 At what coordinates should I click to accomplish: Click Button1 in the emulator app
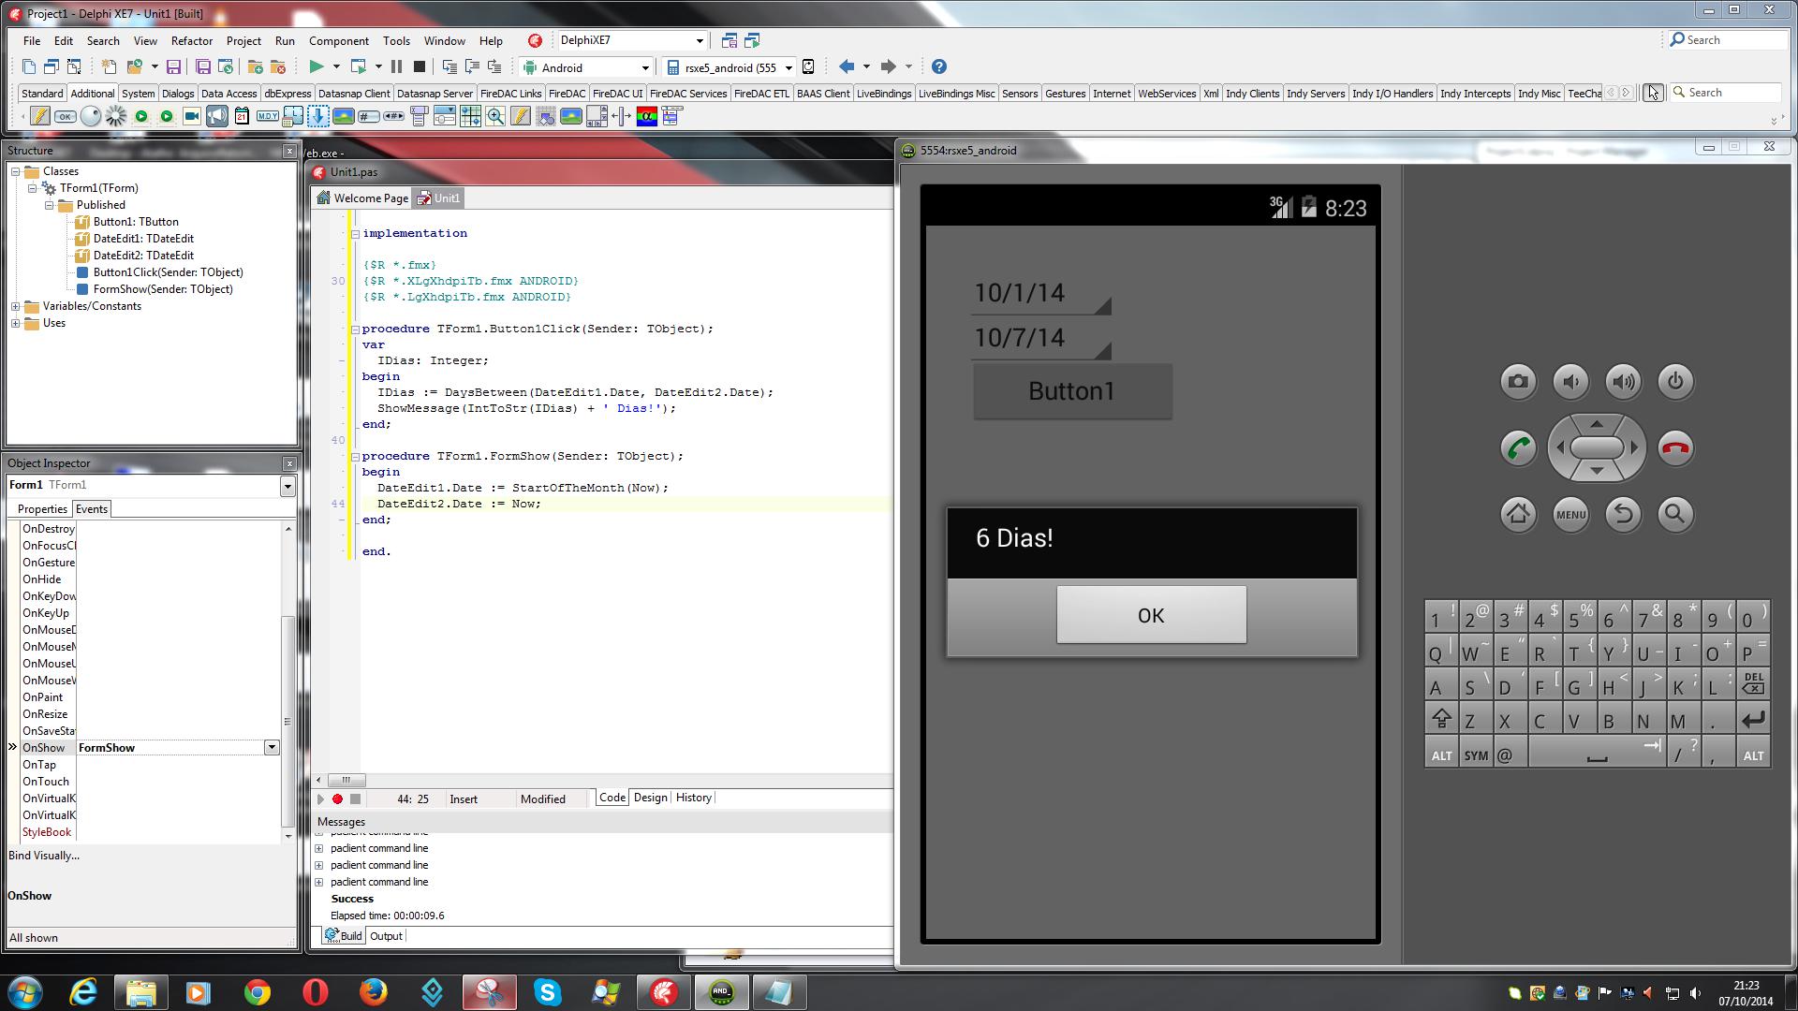pyautogui.click(x=1072, y=390)
